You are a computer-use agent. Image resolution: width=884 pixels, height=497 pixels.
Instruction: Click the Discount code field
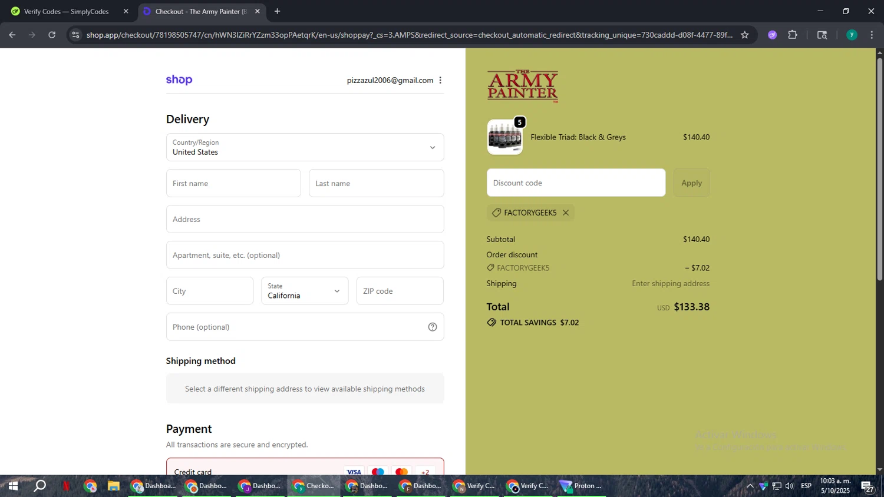click(x=576, y=183)
